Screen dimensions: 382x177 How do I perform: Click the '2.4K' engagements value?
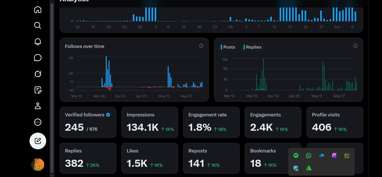(x=261, y=127)
